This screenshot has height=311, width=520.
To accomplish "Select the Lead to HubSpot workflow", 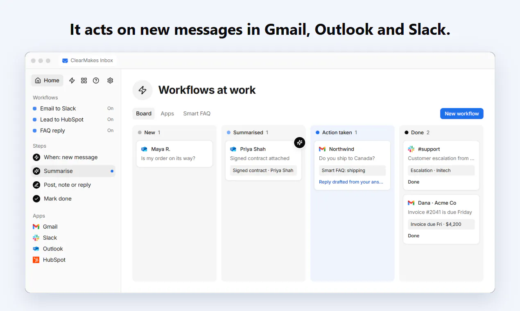I will tap(62, 119).
